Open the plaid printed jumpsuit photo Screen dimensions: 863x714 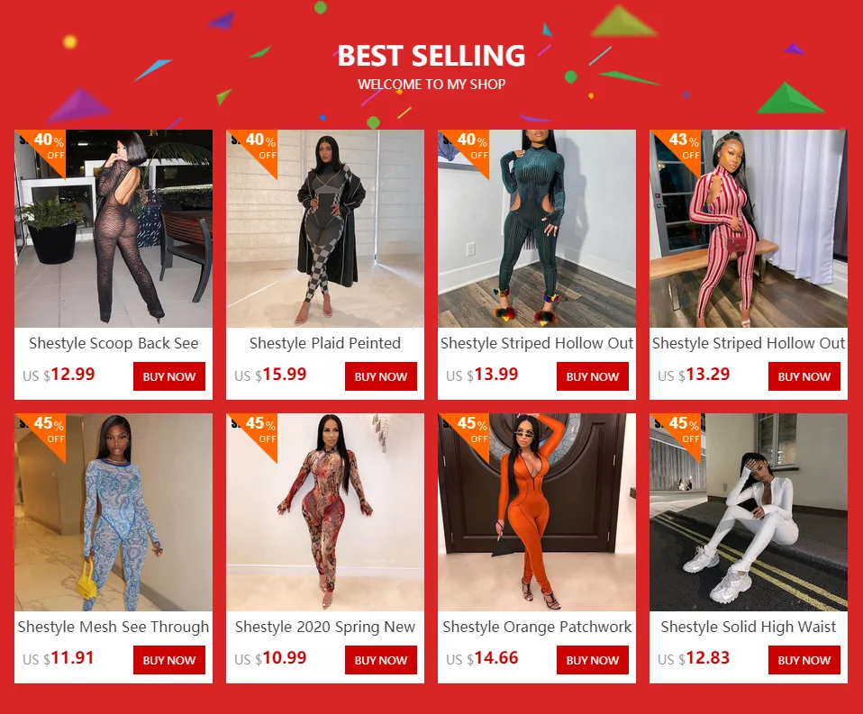click(324, 229)
